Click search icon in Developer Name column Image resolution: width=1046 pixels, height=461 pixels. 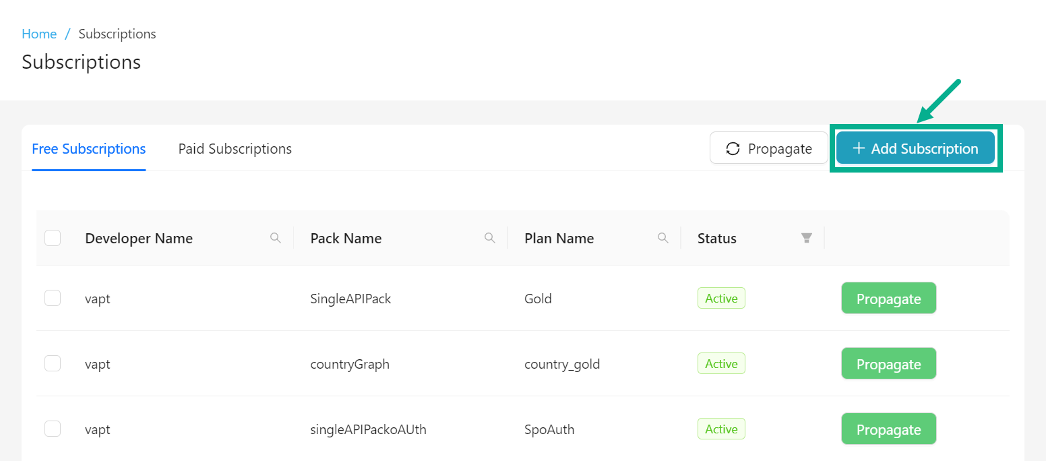pos(275,238)
